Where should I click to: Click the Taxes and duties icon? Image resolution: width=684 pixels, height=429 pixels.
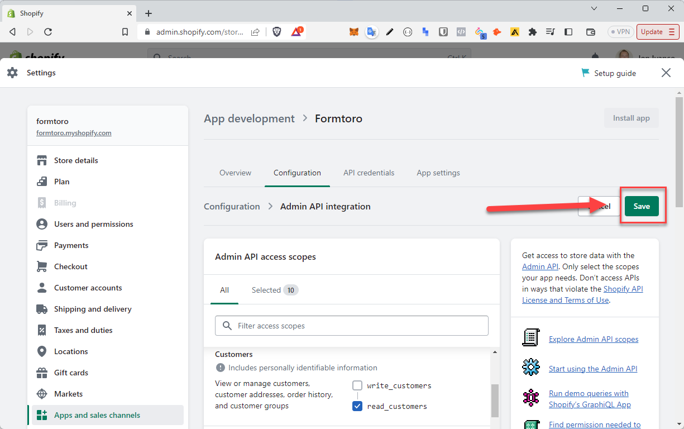(42, 330)
